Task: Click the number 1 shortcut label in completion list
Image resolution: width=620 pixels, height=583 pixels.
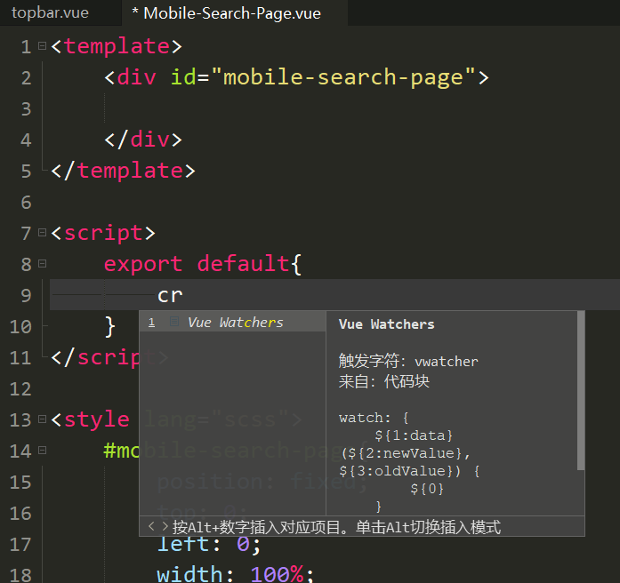Action: point(151,323)
